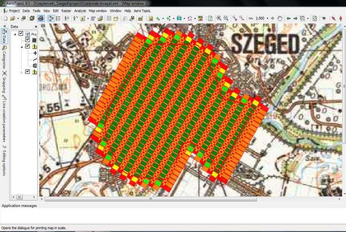Click the binoculars find icon
Viewport: 346px width, 232px height.
coord(179,19)
